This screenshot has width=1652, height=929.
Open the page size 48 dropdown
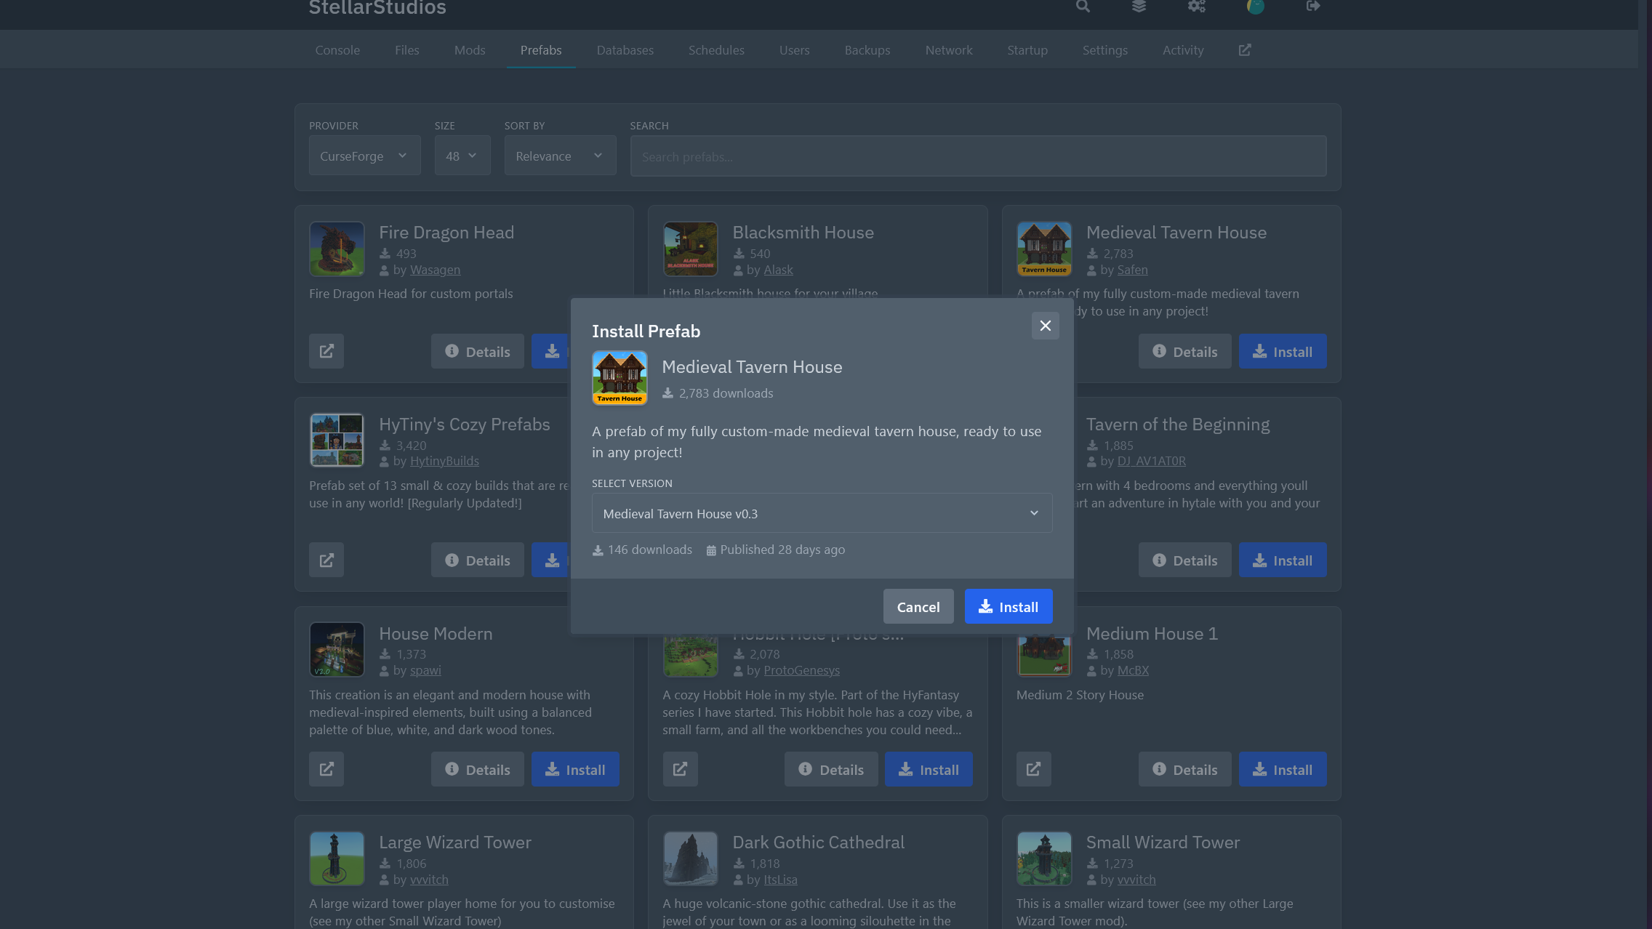tap(462, 156)
